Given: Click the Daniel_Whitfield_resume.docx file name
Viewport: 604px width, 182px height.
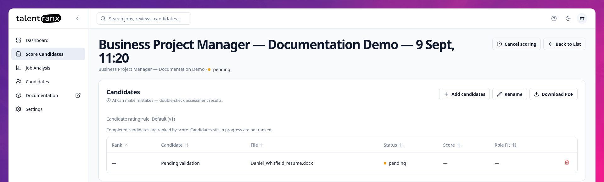Looking at the screenshot, I should [x=282, y=163].
